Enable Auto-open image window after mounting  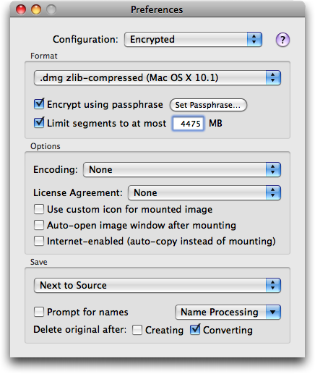point(39,225)
